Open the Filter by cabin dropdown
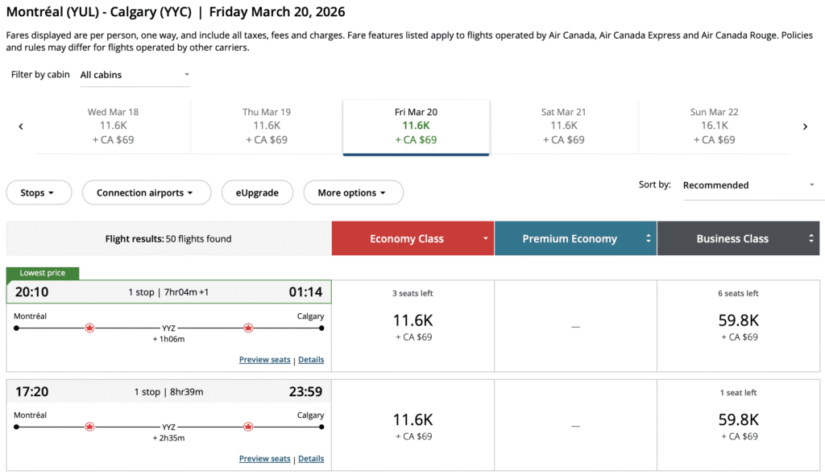The height and width of the screenshot is (475, 825). [135, 75]
